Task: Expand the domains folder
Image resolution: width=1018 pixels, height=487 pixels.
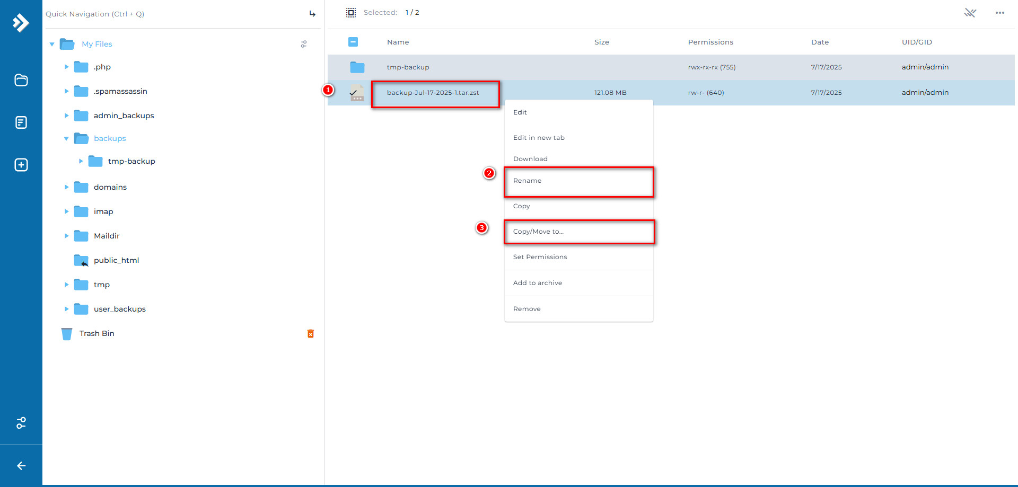Action: pyautogui.click(x=66, y=187)
